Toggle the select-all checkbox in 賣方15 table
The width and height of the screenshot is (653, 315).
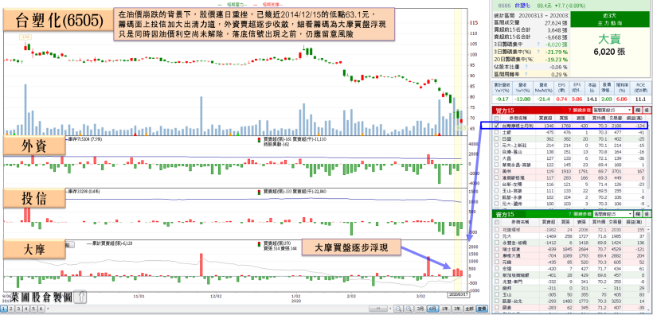(x=496, y=222)
